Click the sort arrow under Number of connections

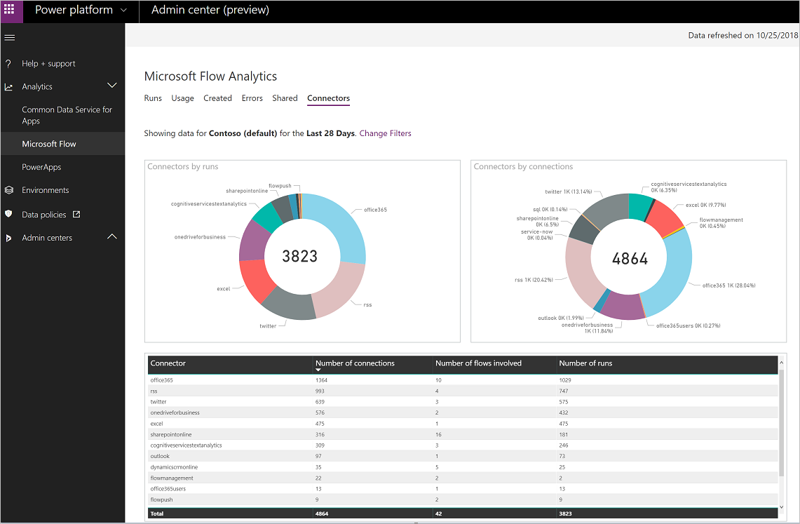click(x=318, y=370)
